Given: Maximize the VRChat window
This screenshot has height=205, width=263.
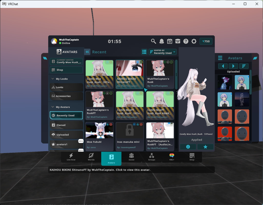Looking at the screenshot, I should point(245,4).
